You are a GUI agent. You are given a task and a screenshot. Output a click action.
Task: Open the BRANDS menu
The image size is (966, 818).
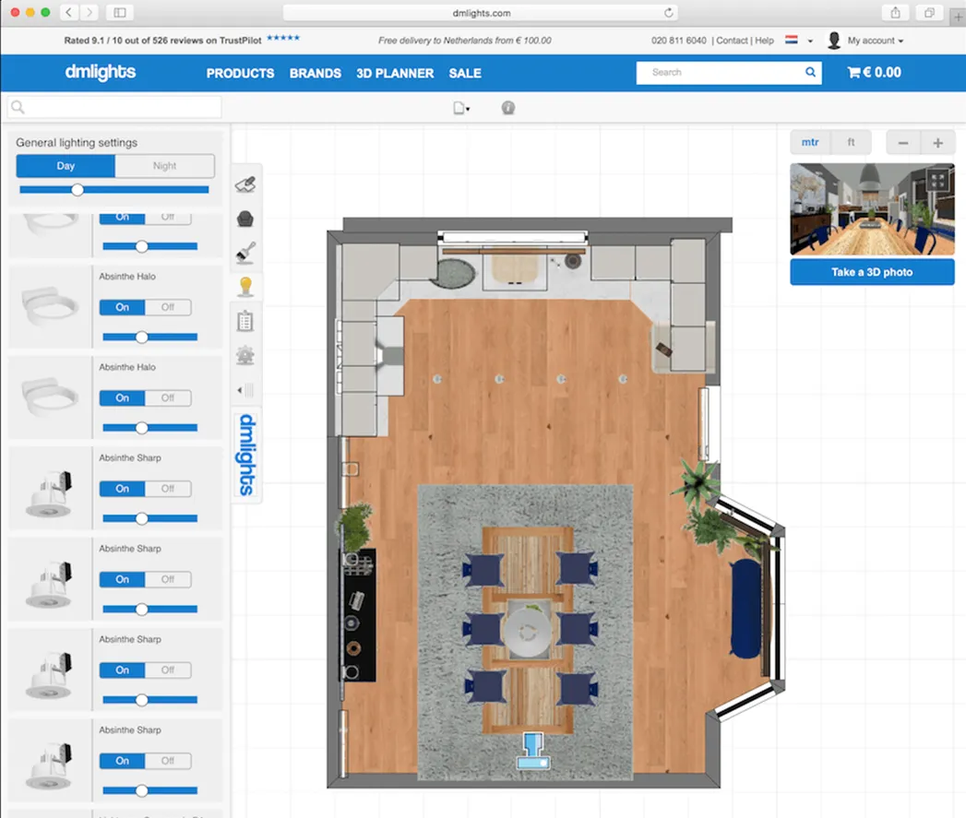point(315,73)
